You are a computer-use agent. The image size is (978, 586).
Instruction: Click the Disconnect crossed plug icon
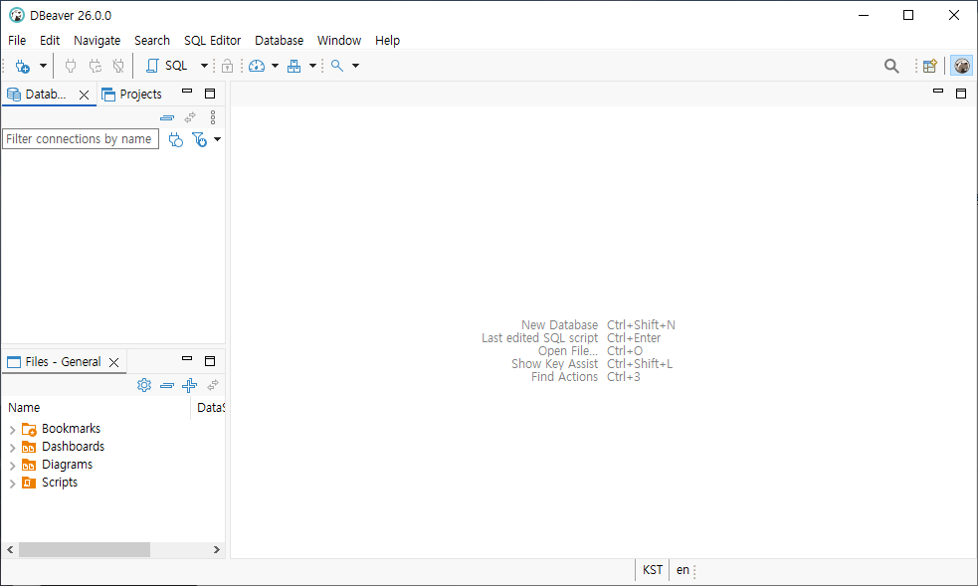click(x=118, y=66)
